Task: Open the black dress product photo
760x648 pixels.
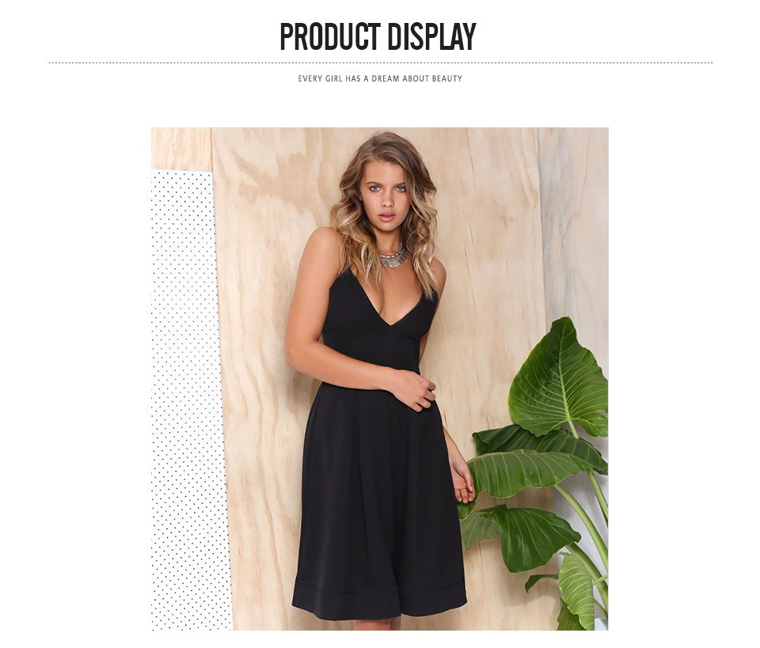Action: pyautogui.click(x=379, y=379)
